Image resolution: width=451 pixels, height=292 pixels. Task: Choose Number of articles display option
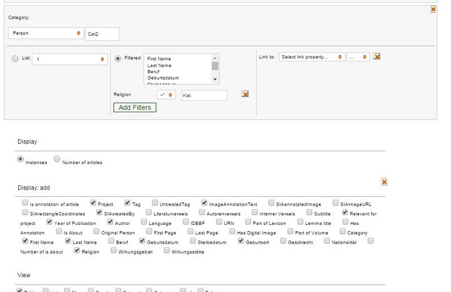tap(57, 160)
